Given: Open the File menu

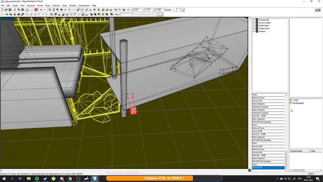Looking at the screenshot, I should pyautogui.click(x=3, y=6).
